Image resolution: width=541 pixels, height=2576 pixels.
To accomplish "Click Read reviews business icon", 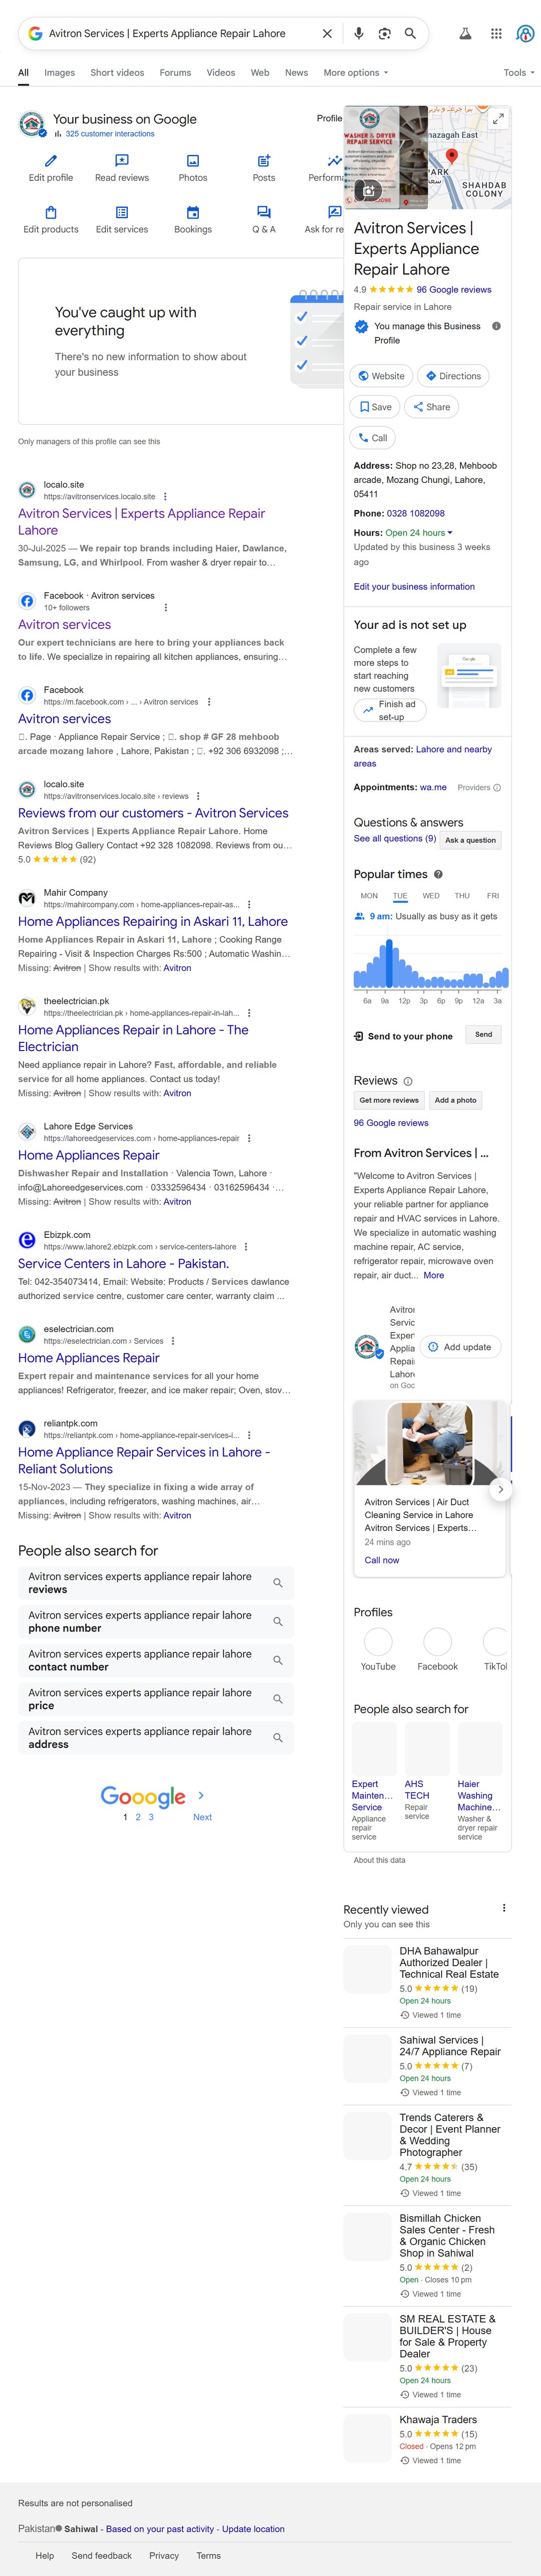I will (x=122, y=167).
